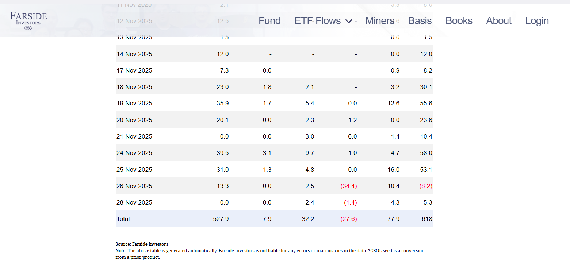Click the red (34.4) outflow value
The image size is (570, 280).
point(348,186)
